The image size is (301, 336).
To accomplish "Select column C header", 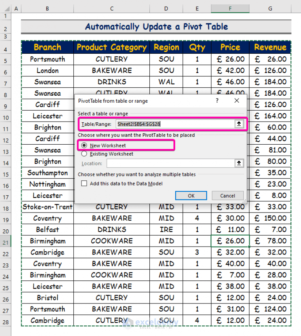I will point(112,9).
